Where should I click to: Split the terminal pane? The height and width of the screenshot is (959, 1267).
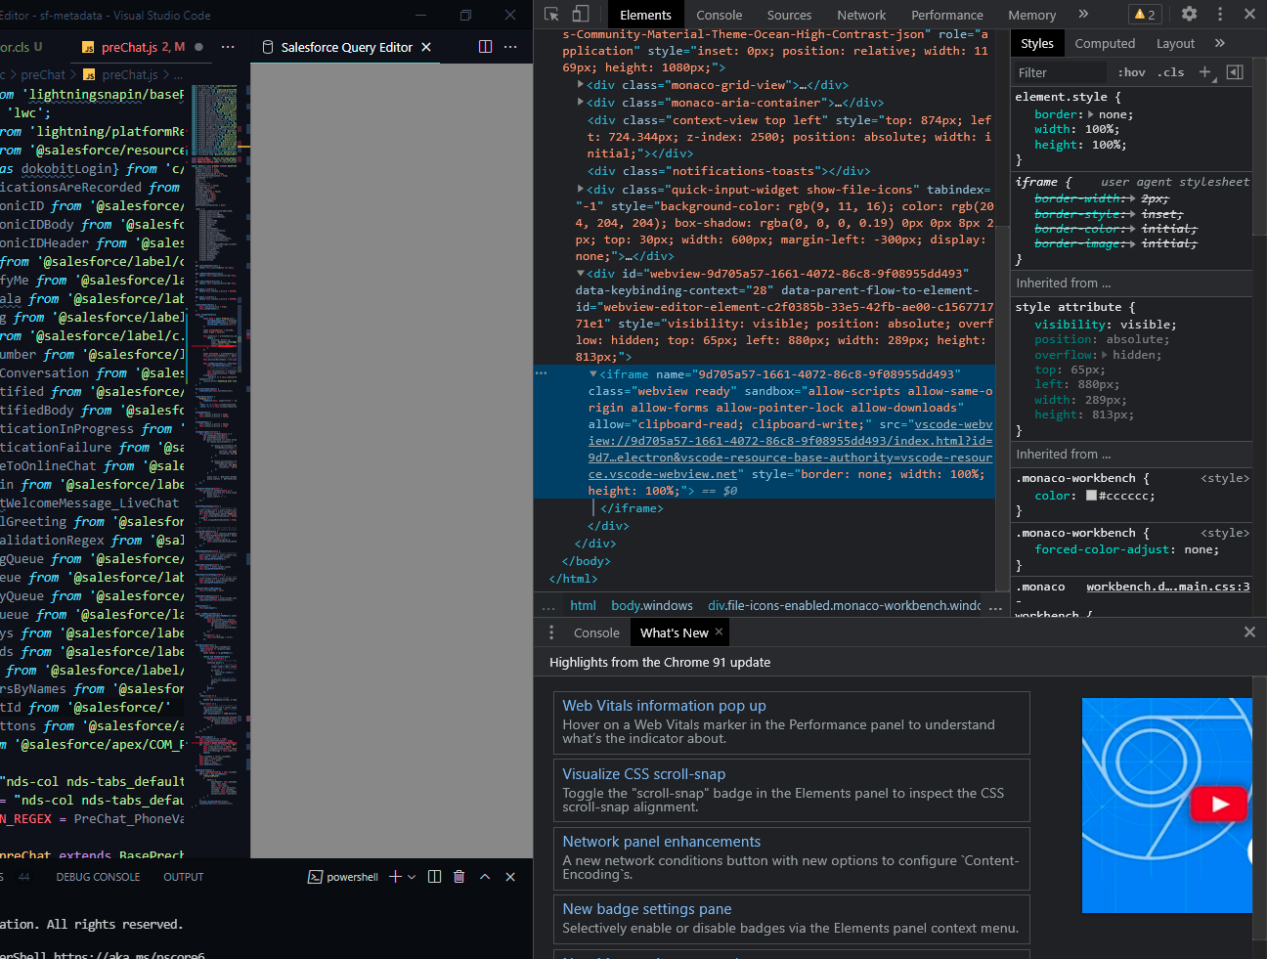click(x=434, y=877)
